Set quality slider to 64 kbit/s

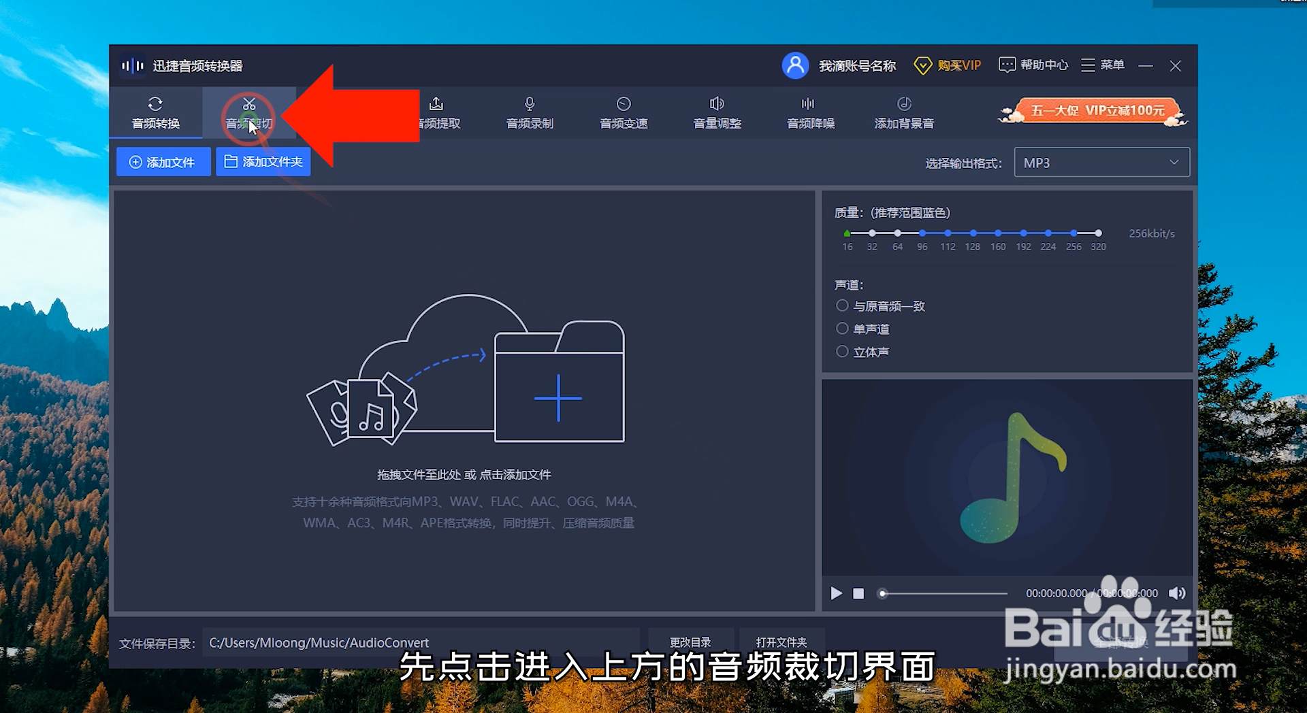(897, 233)
